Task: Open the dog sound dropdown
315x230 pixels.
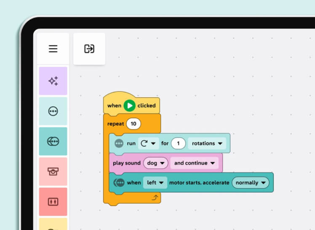Action: [x=155, y=163]
